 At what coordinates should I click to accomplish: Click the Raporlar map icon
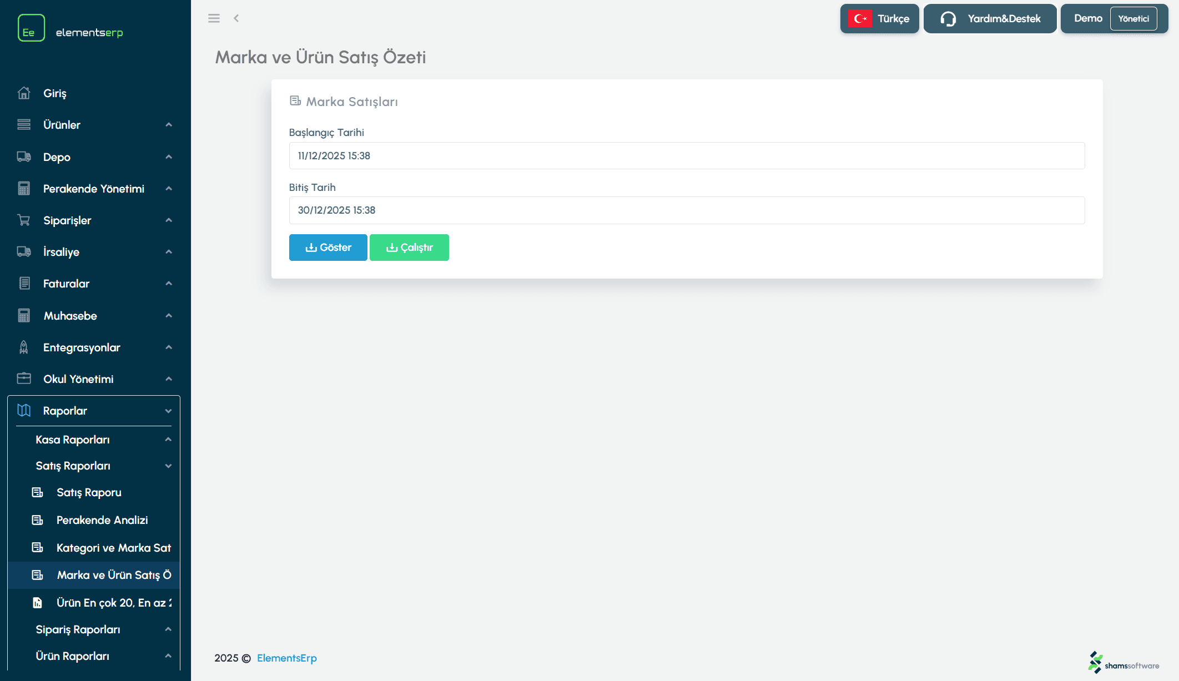pos(24,411)
